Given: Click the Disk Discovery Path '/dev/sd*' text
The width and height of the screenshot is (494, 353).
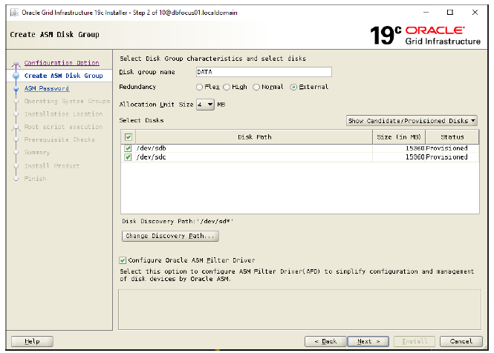Looking at the screenshot, I should click(x=178, y=222).
